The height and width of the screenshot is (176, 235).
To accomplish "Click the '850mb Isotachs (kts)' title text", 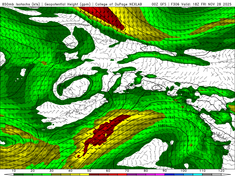I will 21,4.
